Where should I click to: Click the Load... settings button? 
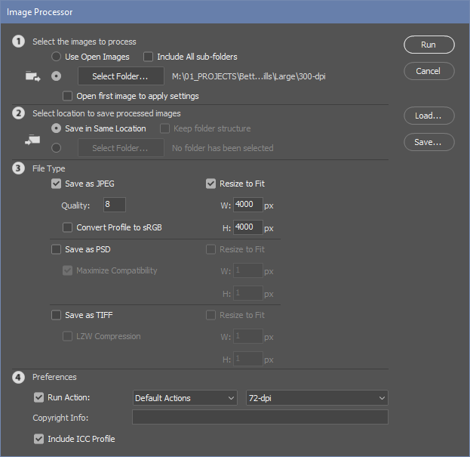429,116
